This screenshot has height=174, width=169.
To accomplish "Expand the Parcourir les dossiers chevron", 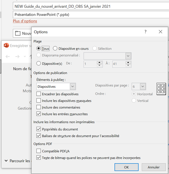I will point(6,161).
